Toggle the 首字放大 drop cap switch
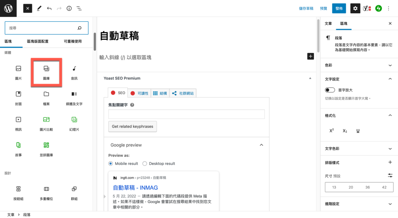The height and width of the screenshot is (218, 398). (x=330, y=90)
